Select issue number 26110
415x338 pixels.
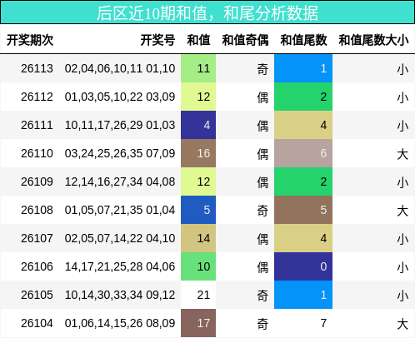pos(37,153)
